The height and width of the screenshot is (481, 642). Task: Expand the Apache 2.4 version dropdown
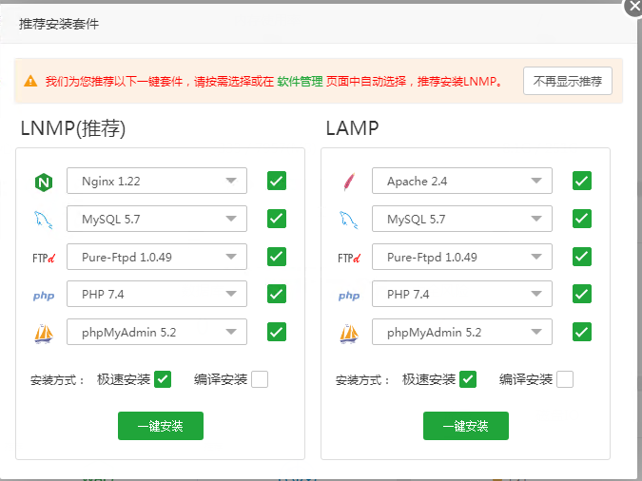[x=462, y=181]
